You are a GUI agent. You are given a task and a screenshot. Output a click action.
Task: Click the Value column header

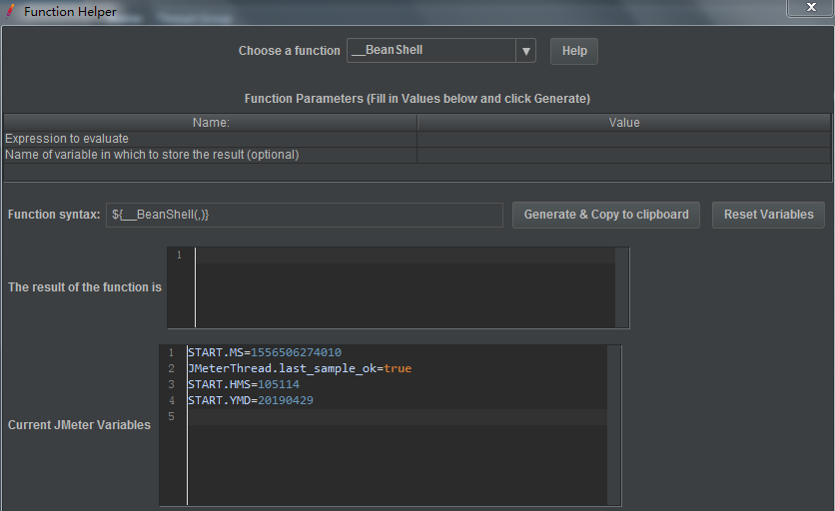(x=624, y=123)
